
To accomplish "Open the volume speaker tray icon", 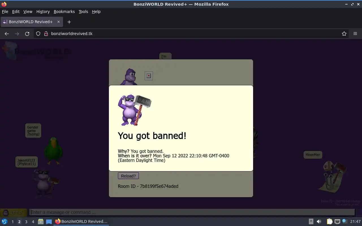I will (319, 221).
